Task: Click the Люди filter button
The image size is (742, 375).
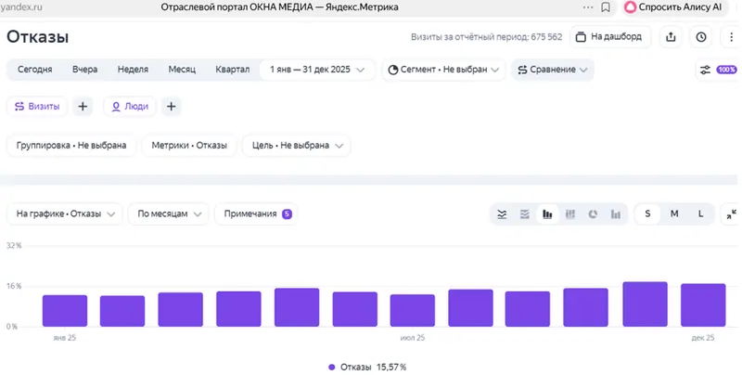Action: [x=130, y=107]
